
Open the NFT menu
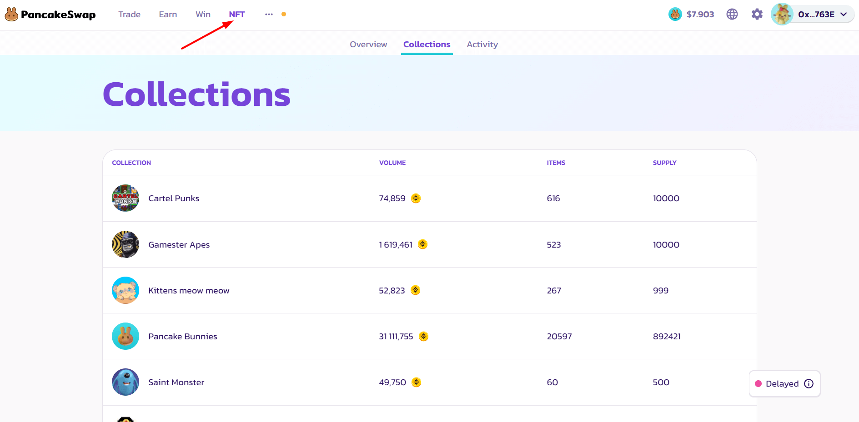click(x=237, y=15)
